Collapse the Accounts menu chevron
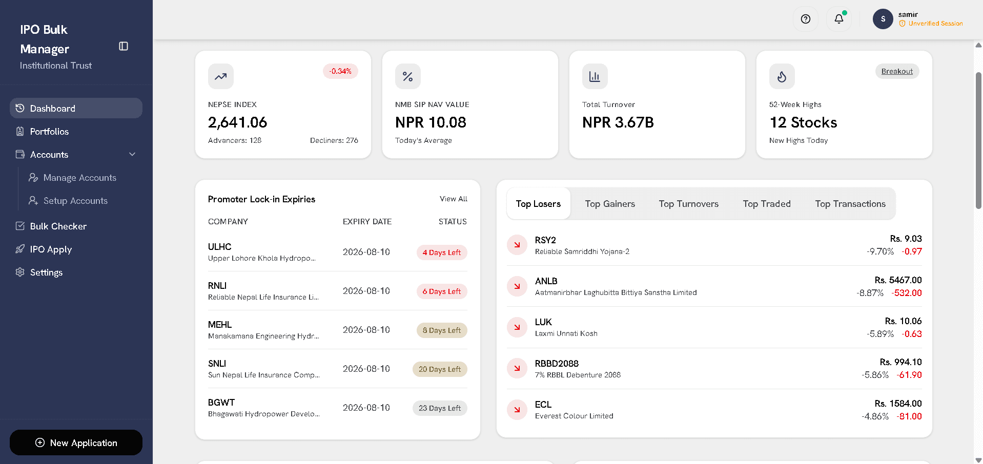The height and width of the screenshot is (464, 983). click(132, 154)
